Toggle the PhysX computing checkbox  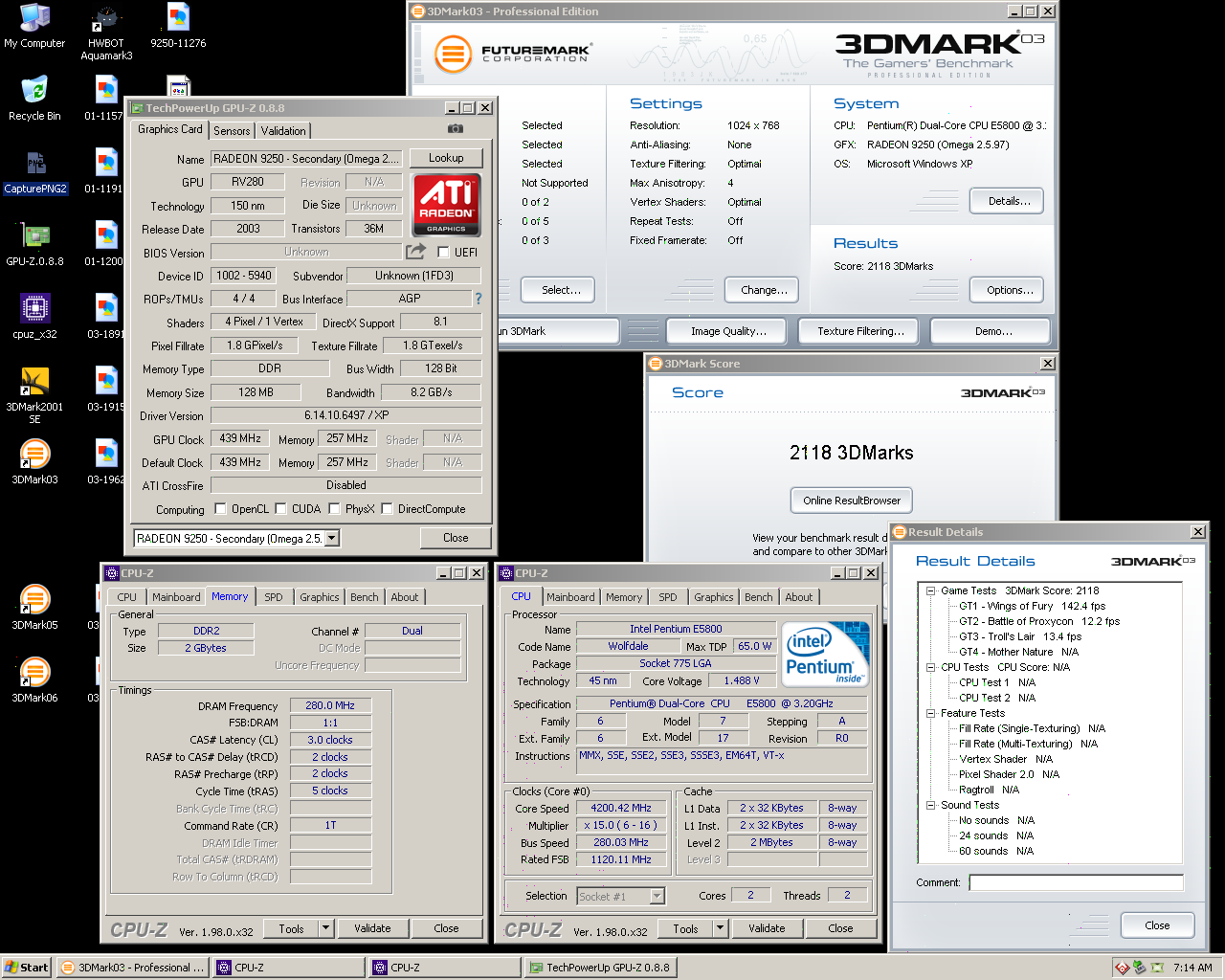click(334, 509)
